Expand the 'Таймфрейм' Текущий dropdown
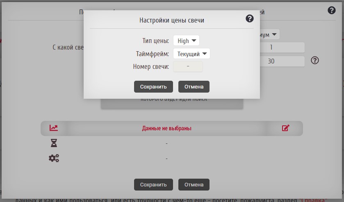 tap(191, 54)
